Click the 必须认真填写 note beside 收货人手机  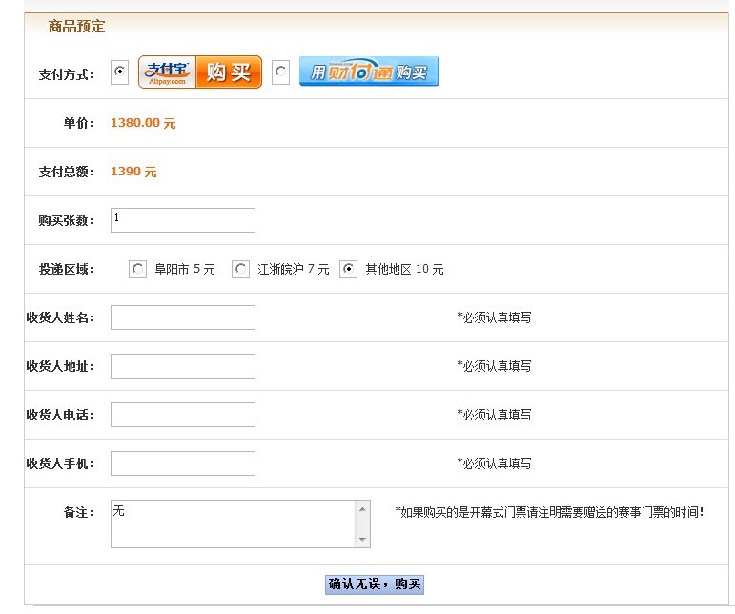click(494, 463)
